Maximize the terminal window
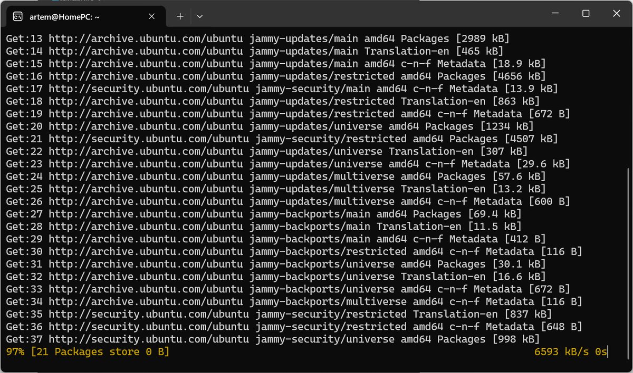Viewport: 633px width, 373px height. click(x=586, y=14)
